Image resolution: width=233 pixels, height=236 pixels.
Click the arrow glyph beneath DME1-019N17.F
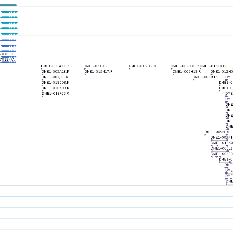pos(85,74)
